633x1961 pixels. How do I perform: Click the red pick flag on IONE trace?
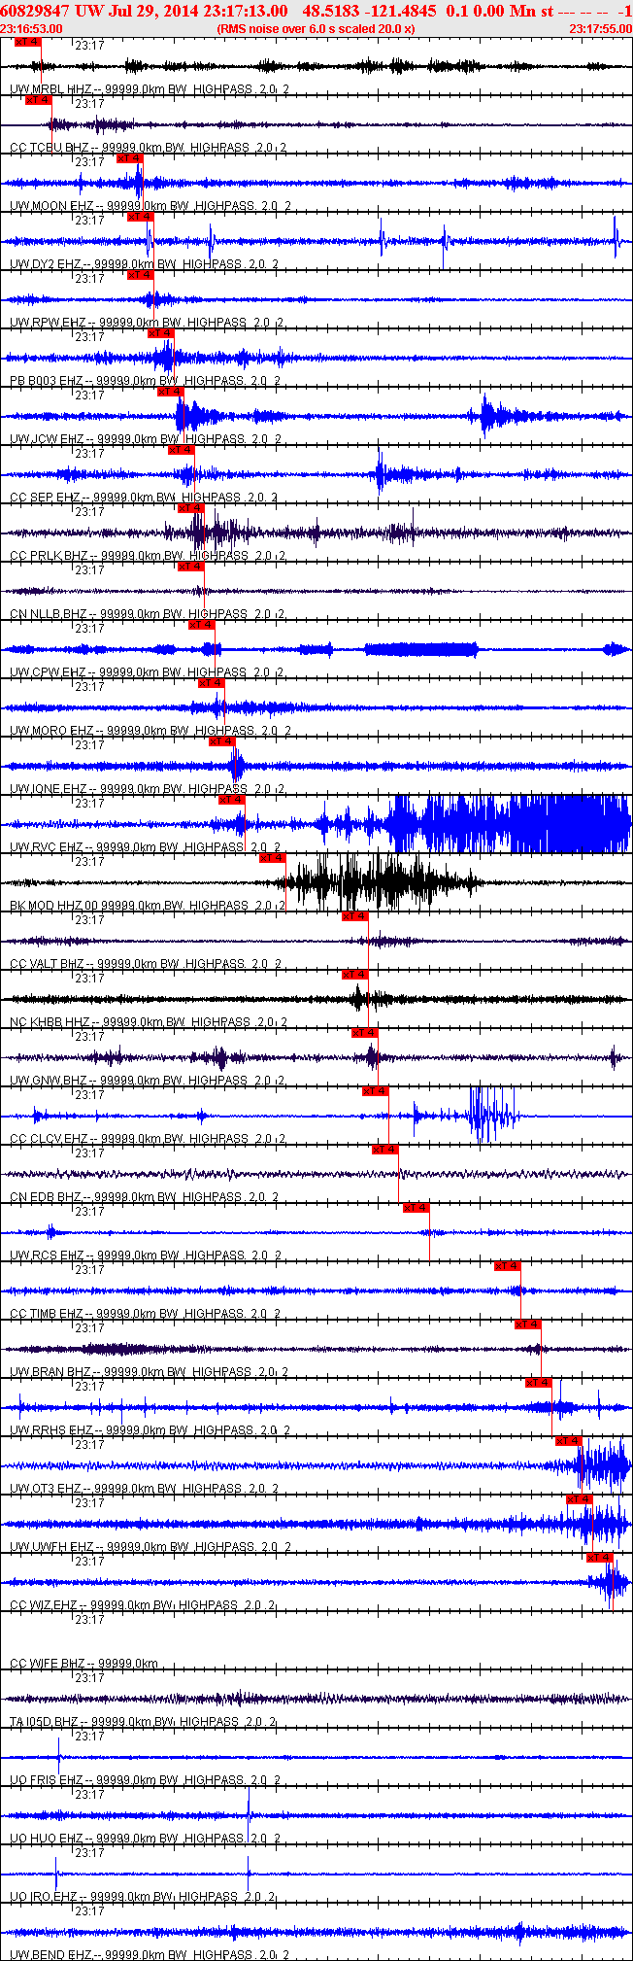point(222,741)
